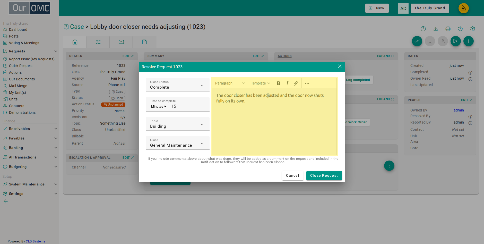The image size is (484, 244).
Task: Switch to the sliders settings tab
Action: coord(98,42)
